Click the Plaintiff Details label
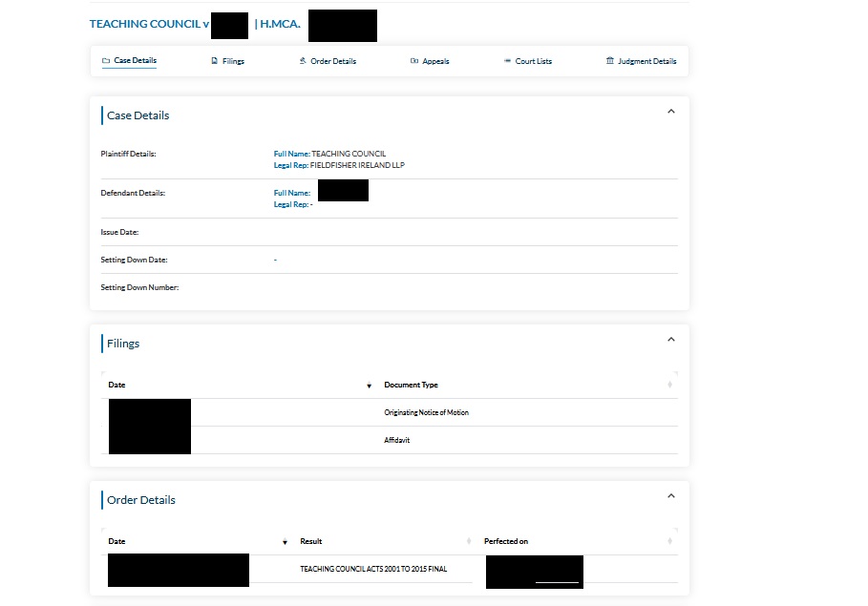Screen dimensions: 868x606 point(128,154)
